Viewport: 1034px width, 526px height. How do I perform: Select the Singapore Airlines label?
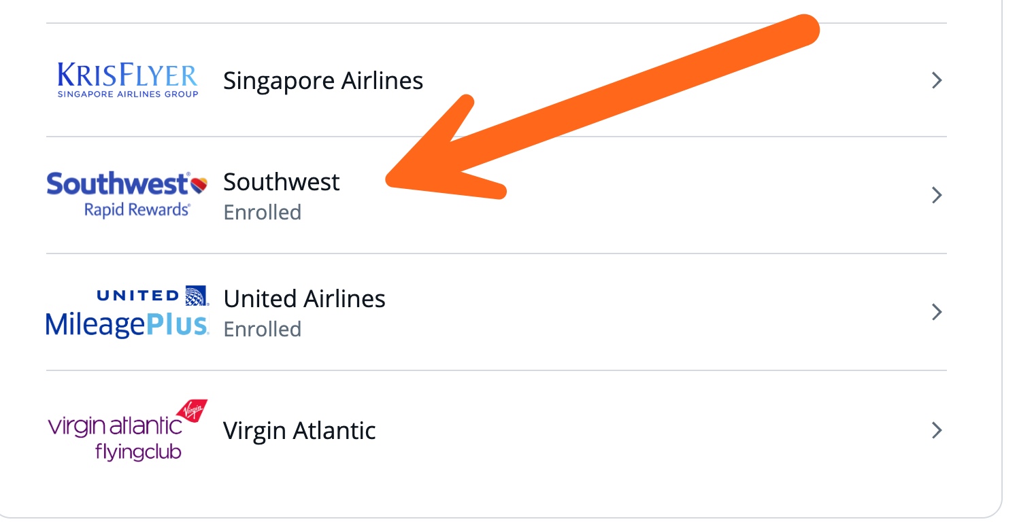pyautogui.click(x=323, y=80)
